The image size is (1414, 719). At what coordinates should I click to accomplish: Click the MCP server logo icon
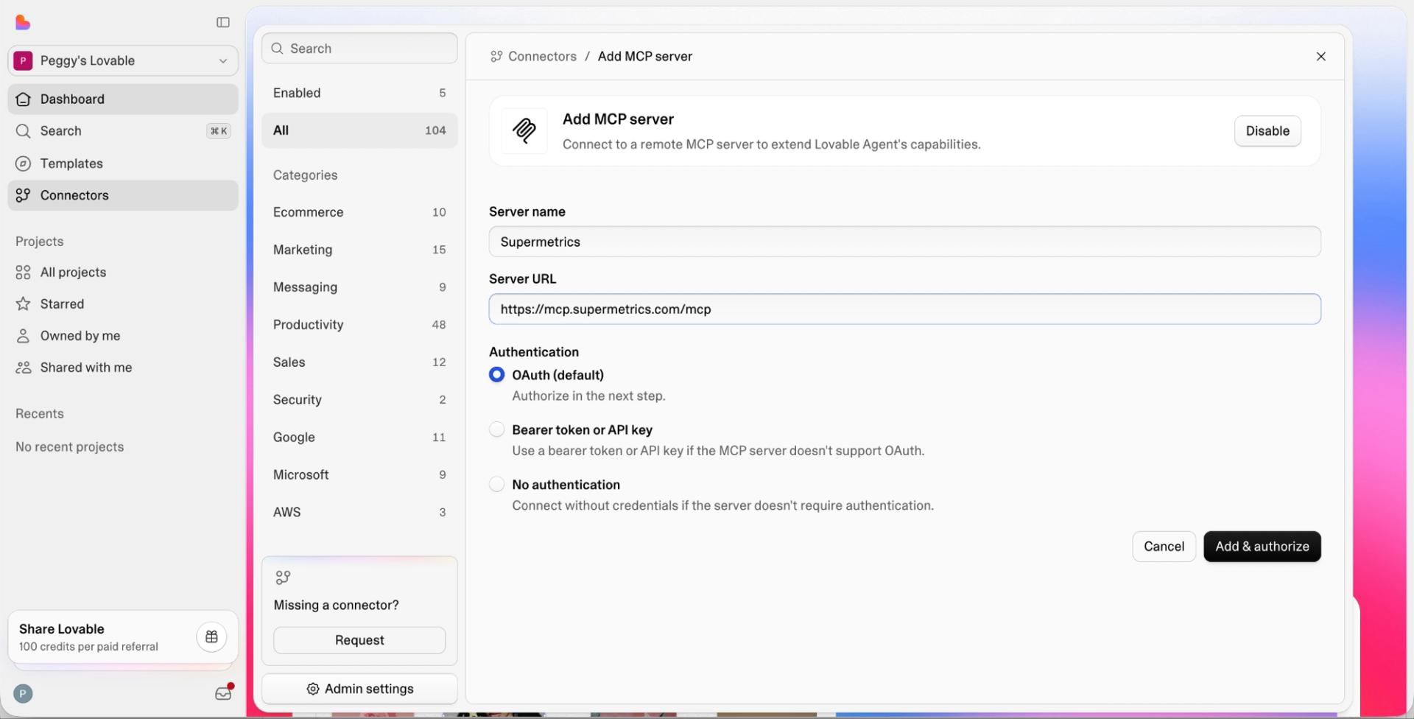[x=524, y=131]
